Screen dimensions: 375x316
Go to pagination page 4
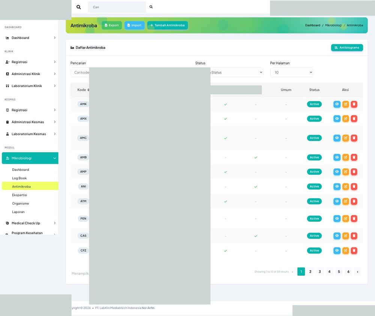click(329, 272)
